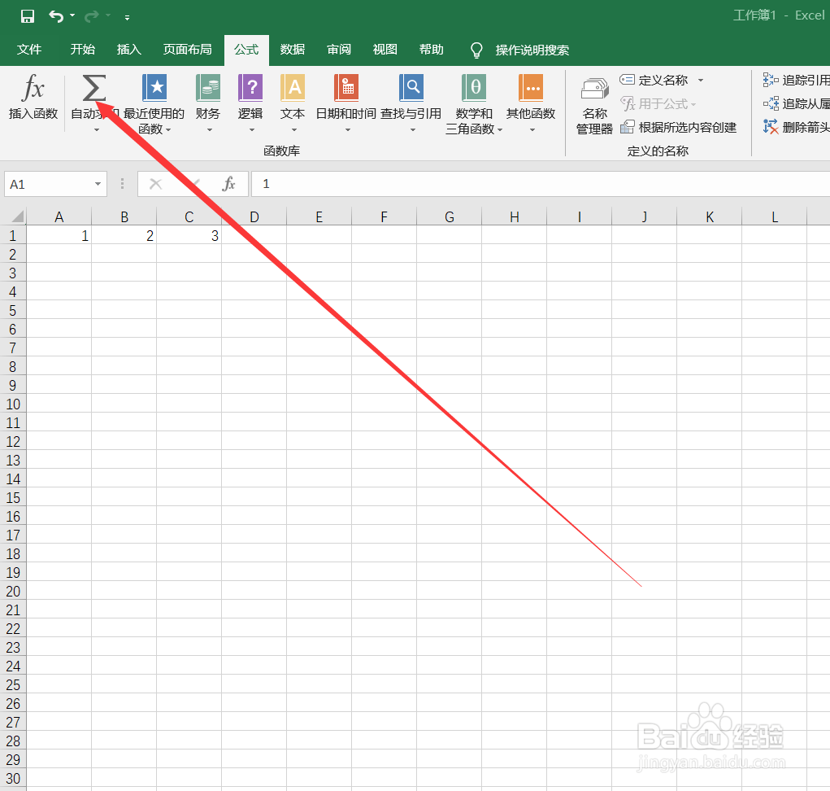Viewport: 830px width, 791px height.
Task: Select the 公式 ribbon tab
Action: click(246, 50)
